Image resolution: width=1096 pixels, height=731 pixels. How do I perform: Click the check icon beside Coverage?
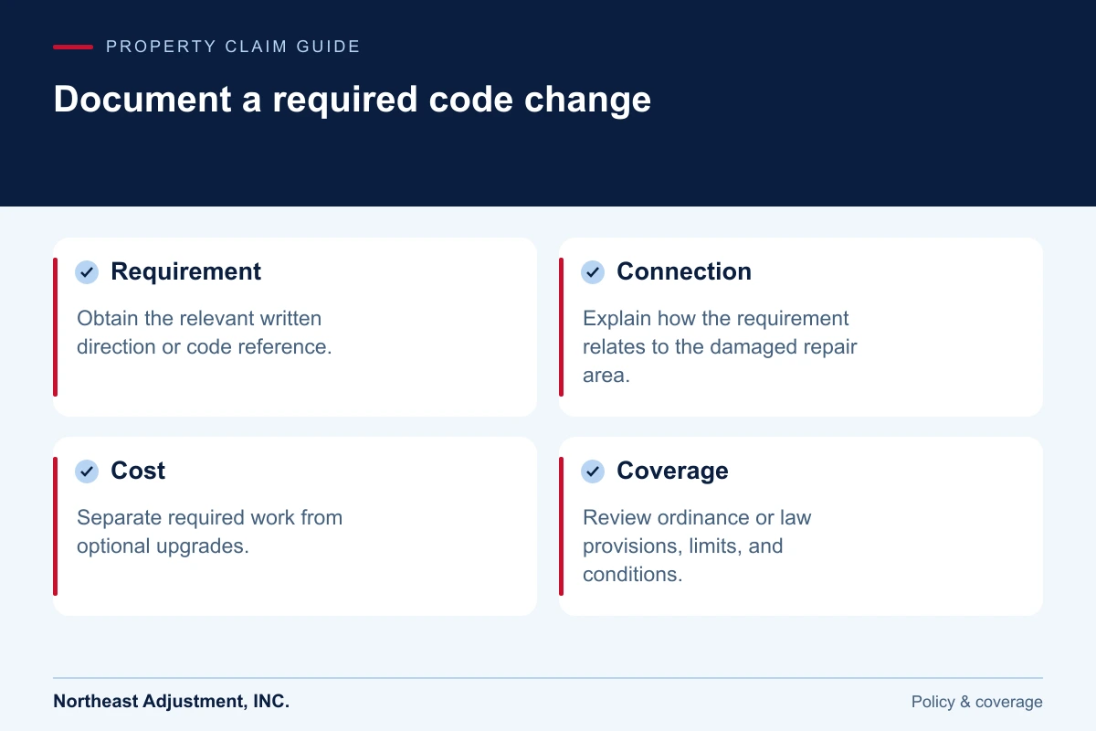coord(593,471)
